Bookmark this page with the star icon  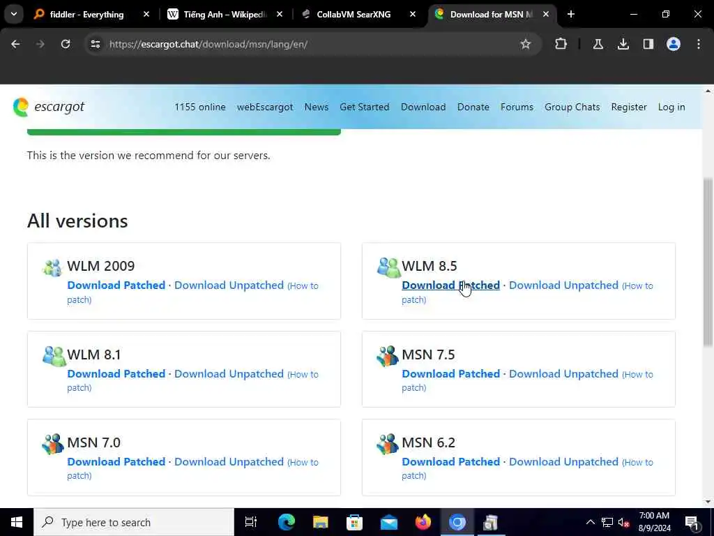pyautogui.click(x=526, y=44)
